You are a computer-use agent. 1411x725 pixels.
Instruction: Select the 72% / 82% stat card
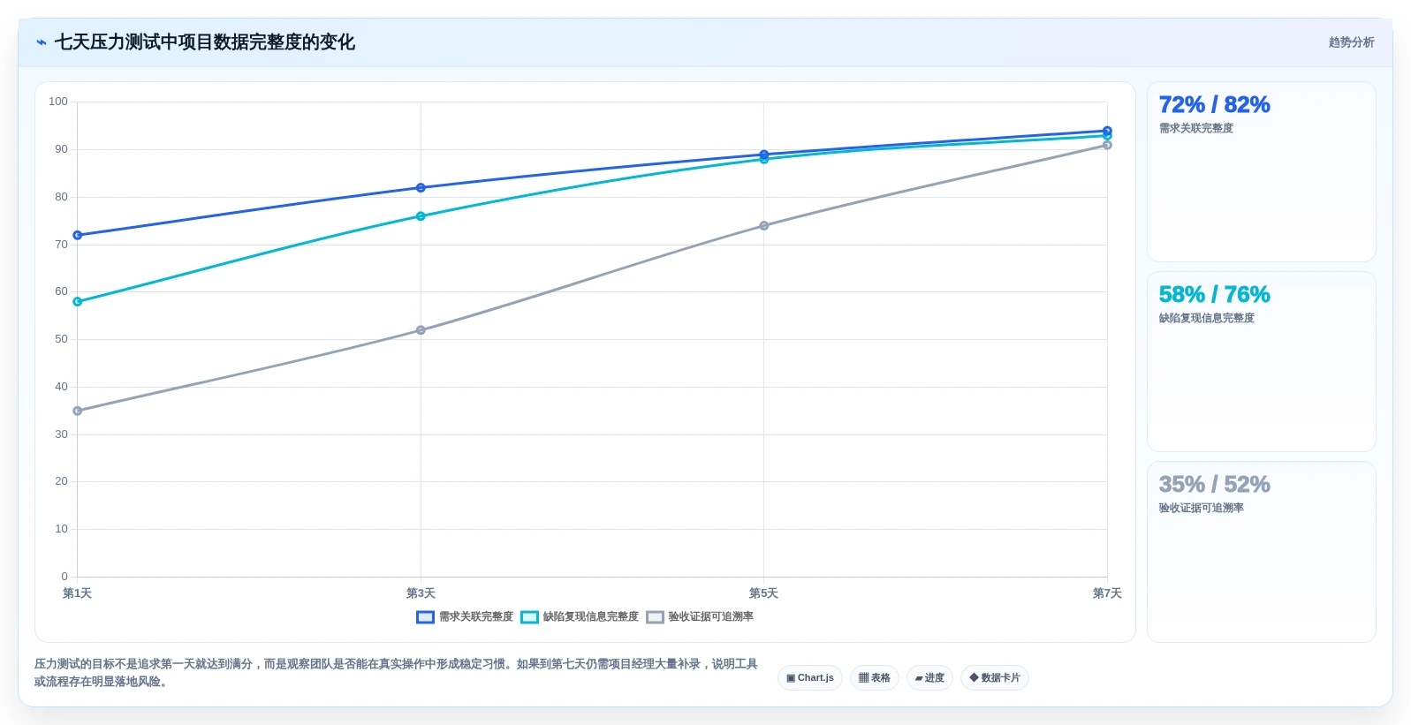click(1261, 172)
